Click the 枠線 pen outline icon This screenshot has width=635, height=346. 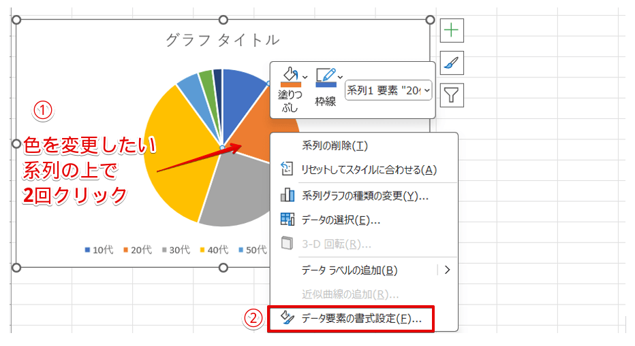tap(325, 76)
